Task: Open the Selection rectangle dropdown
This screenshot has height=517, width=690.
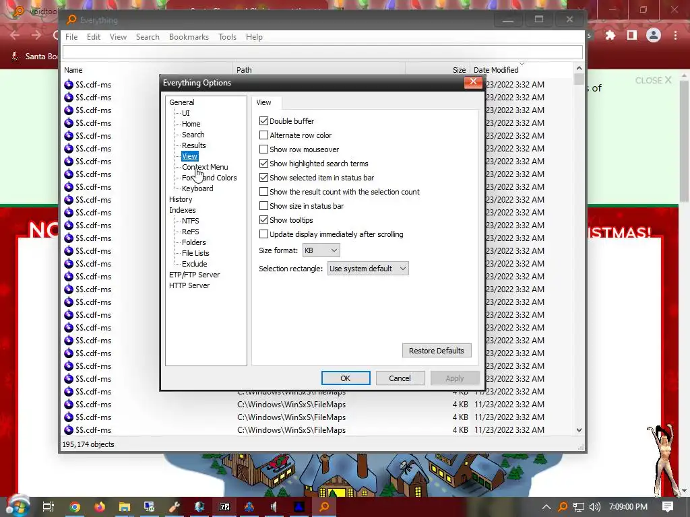Action: click(368, 269)
